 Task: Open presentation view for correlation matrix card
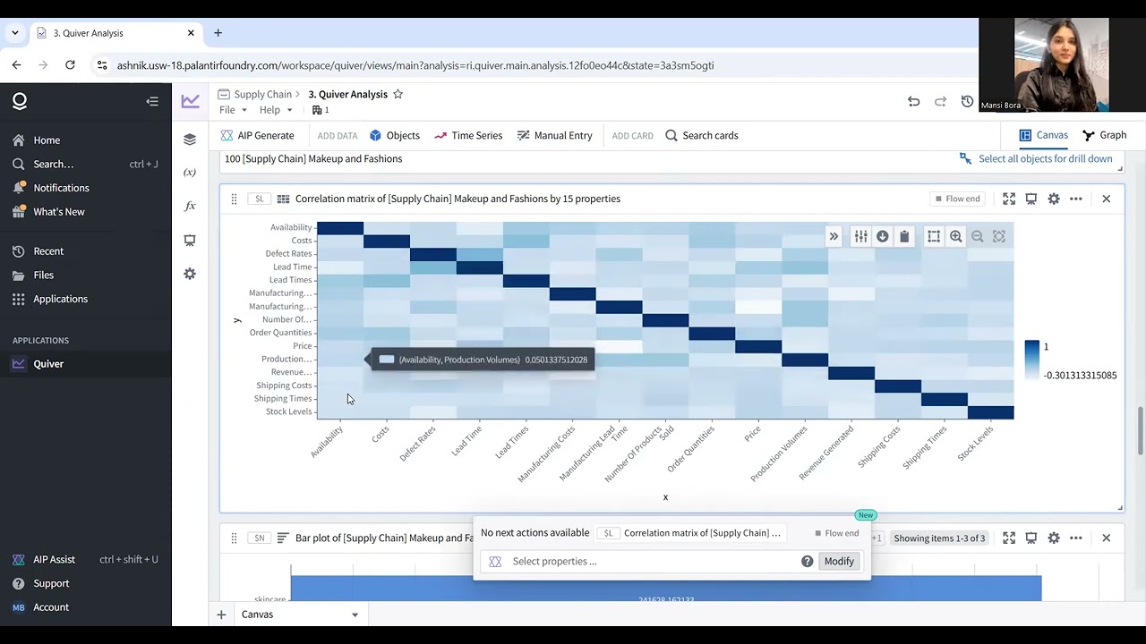point(1031,199)
